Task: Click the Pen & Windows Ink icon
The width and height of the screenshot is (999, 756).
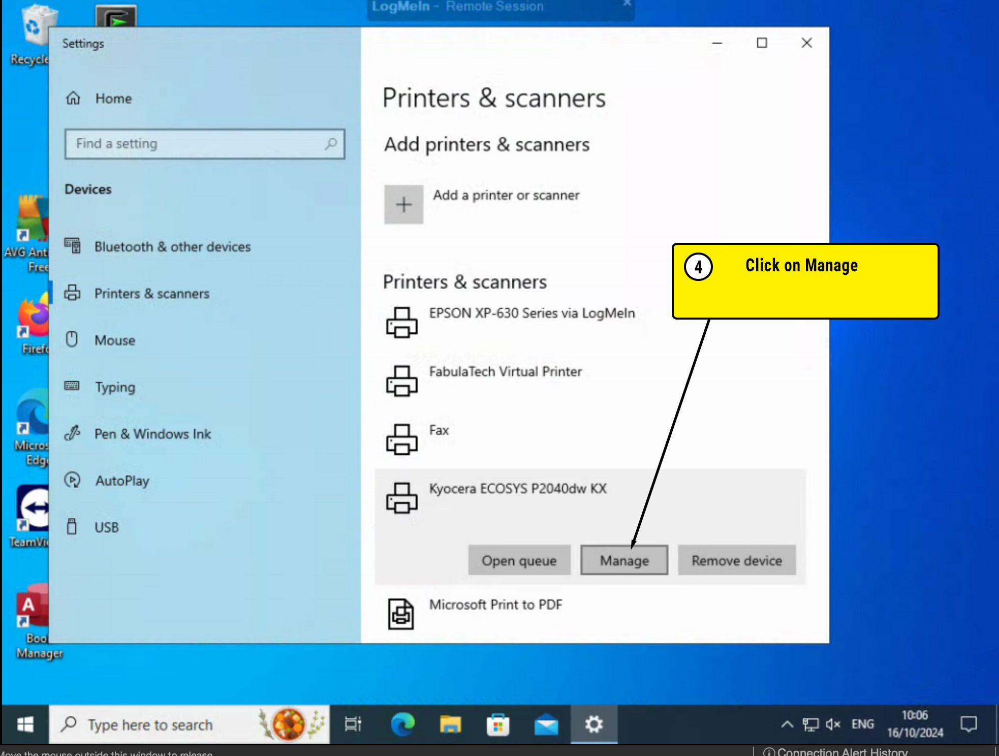Action: (x=72, y=433)
